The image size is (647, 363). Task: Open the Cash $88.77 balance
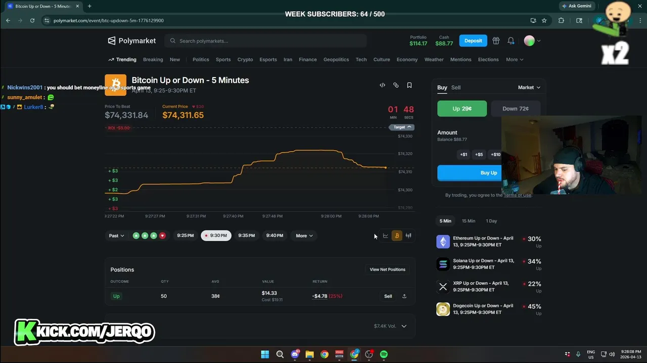coord(444,41)
